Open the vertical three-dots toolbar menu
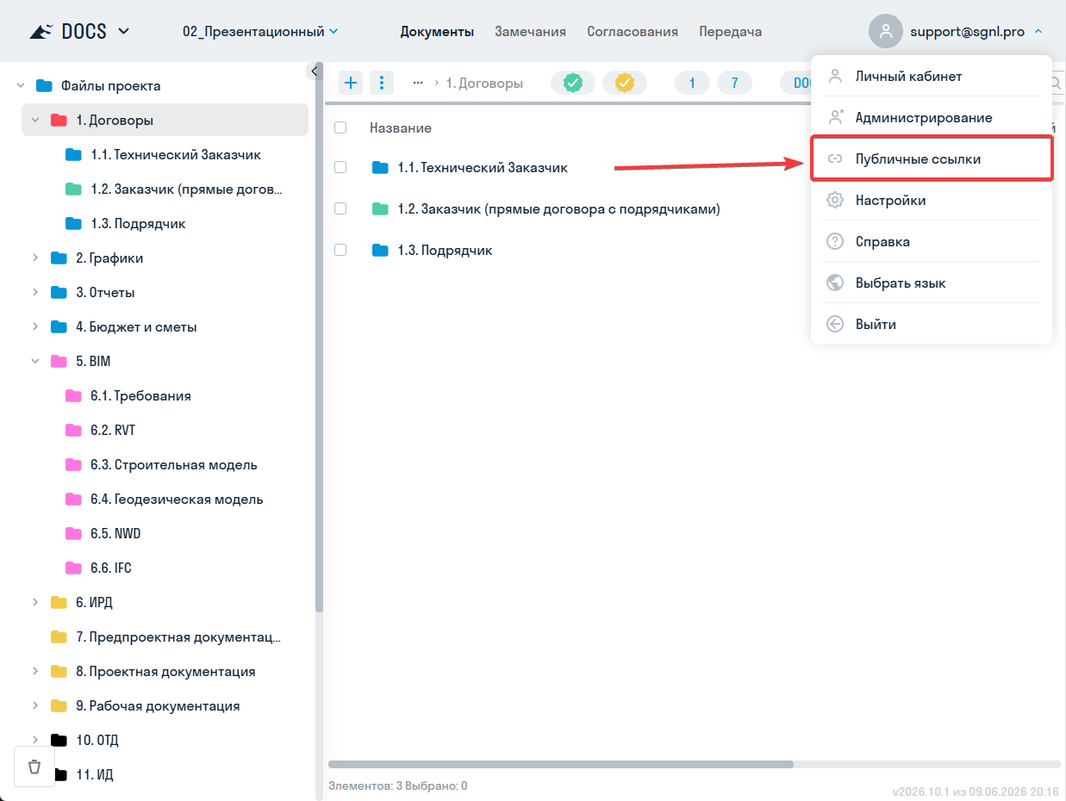The height and width of the screenshot is (801, 1066). (x=382, y=83)
